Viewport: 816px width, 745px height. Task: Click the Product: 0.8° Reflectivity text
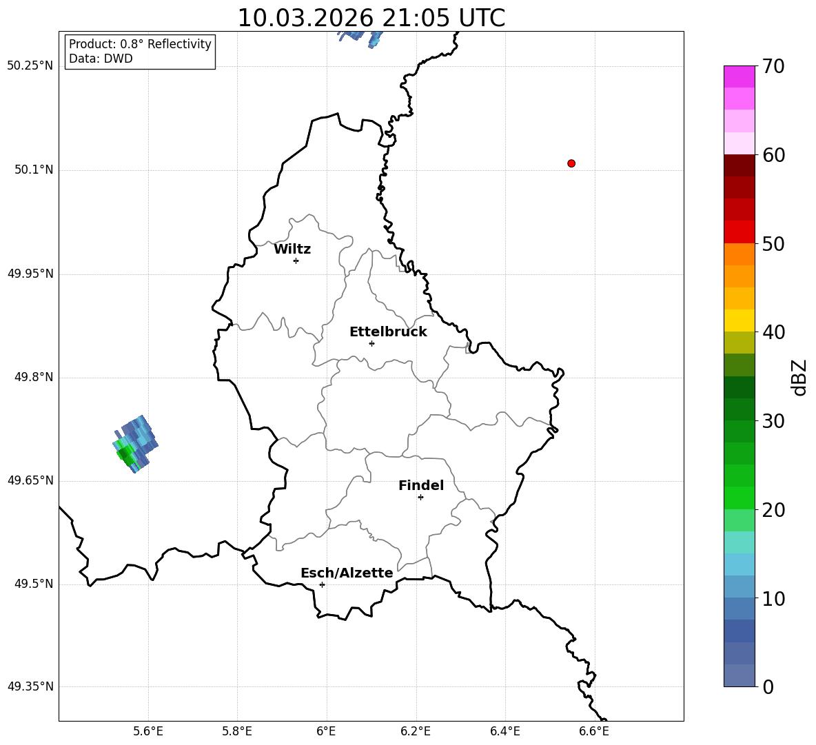click(x=140, y=44)
